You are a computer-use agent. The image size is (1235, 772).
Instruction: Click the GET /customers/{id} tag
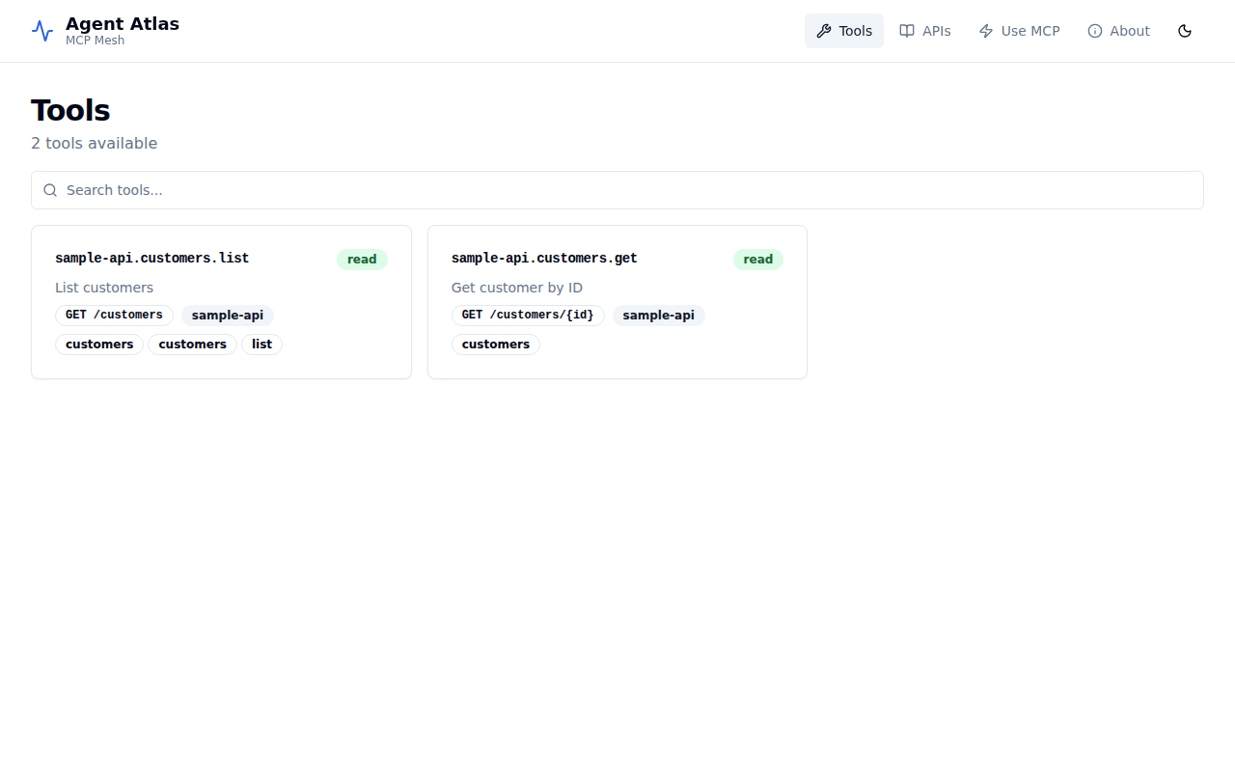[x=528, y=315]
